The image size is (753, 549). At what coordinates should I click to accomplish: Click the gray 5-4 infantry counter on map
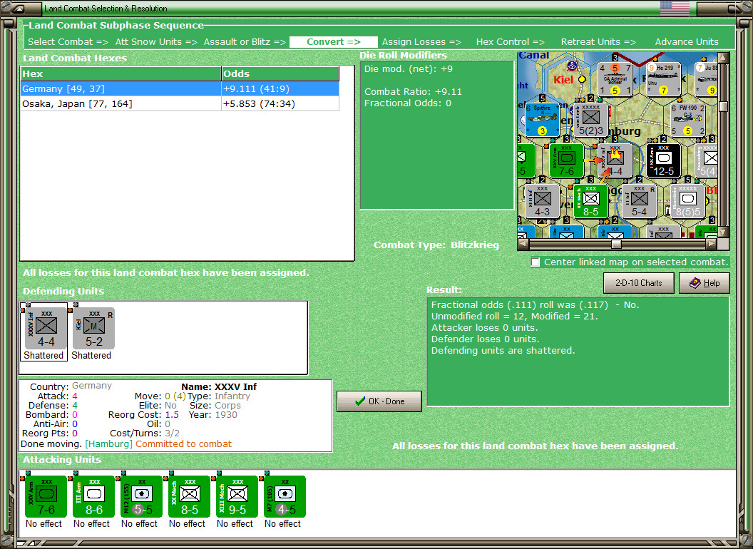[x=639, y=201]
